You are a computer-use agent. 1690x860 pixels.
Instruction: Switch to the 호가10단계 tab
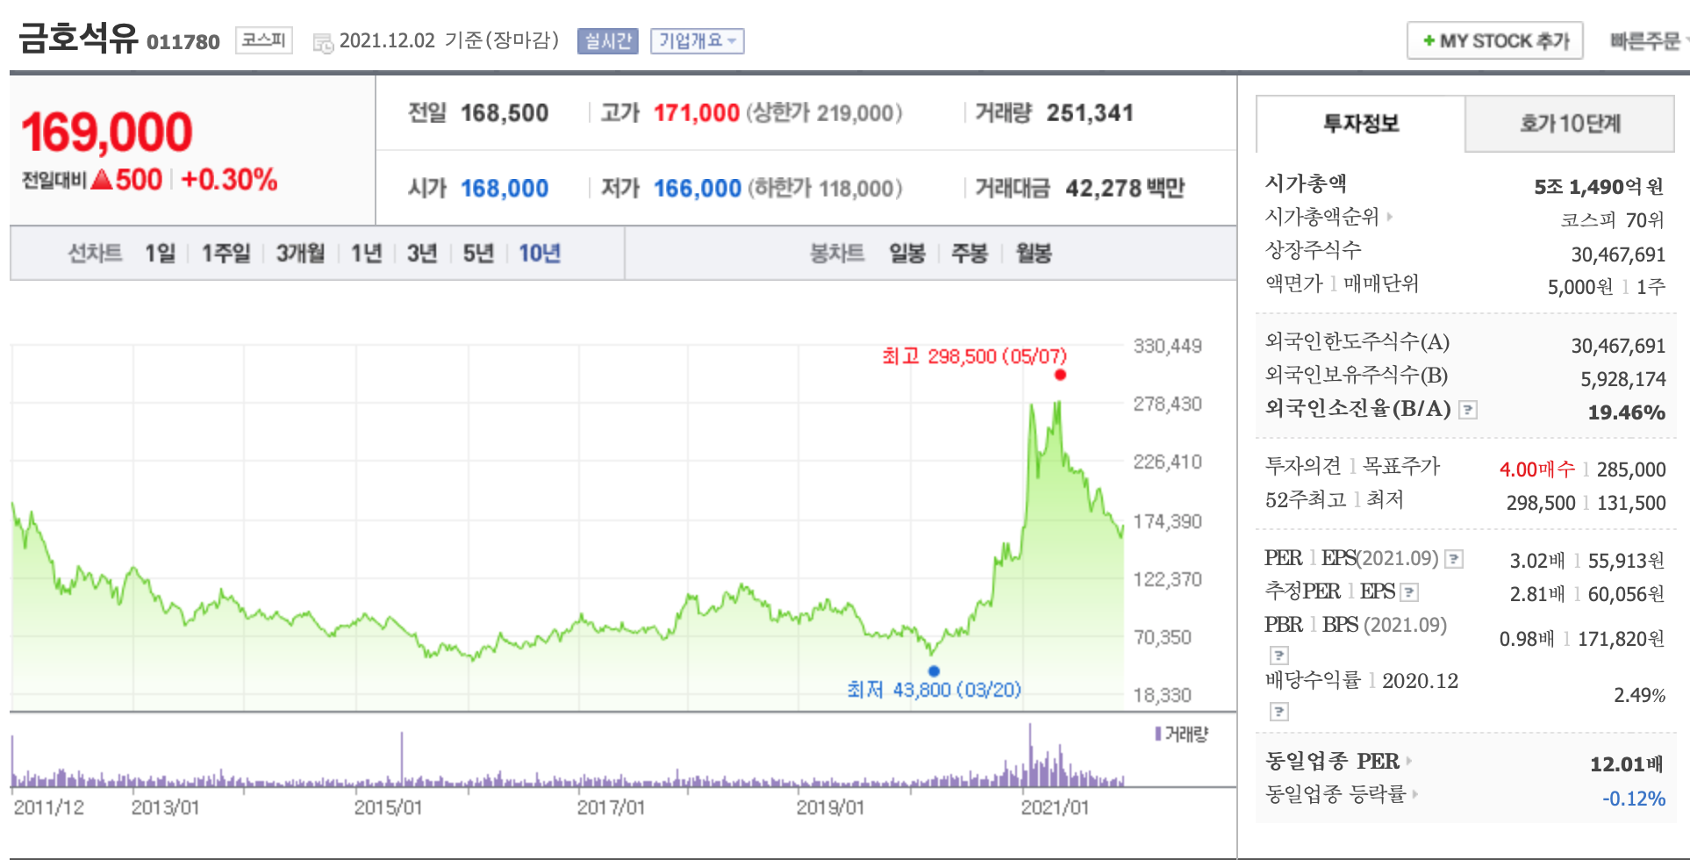pos(1570,124)
